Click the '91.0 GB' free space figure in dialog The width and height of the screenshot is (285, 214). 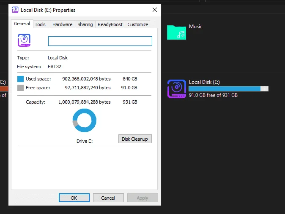tap(129, 88)
